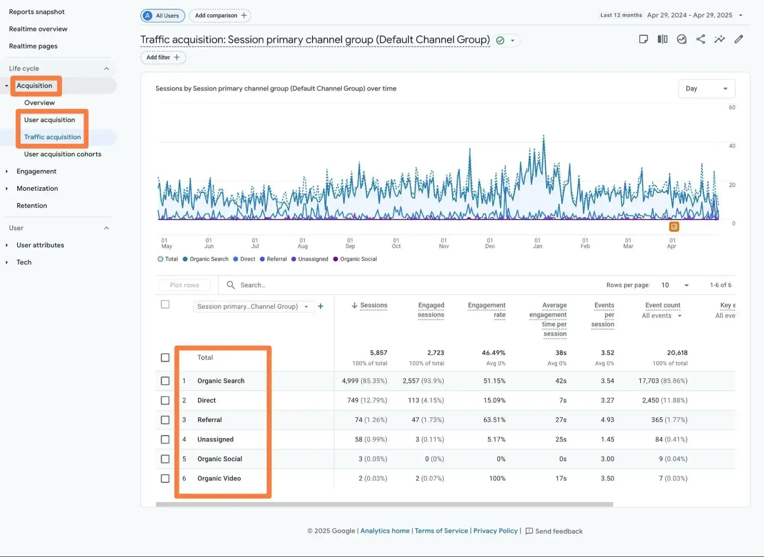Open the notes icon on the report toolbar
The width and height of the screenshot is (764, 557).
click(644, 39)
